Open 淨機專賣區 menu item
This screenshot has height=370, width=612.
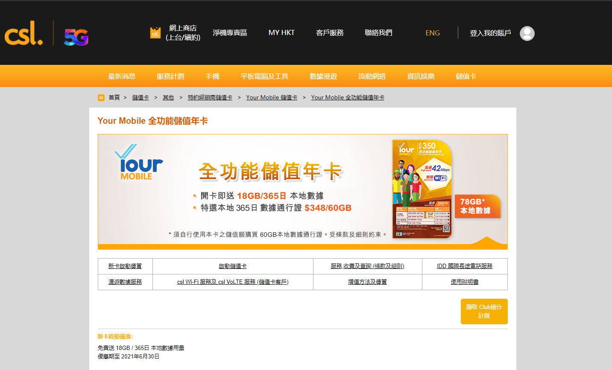click(230, 33)
